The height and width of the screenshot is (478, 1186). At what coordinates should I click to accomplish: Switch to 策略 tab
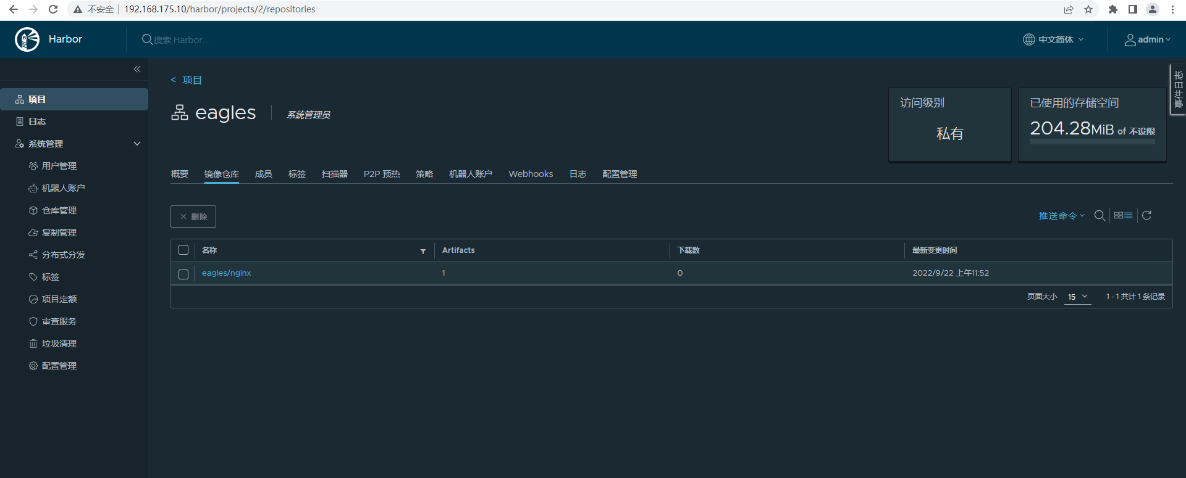(x=424, y=174)
